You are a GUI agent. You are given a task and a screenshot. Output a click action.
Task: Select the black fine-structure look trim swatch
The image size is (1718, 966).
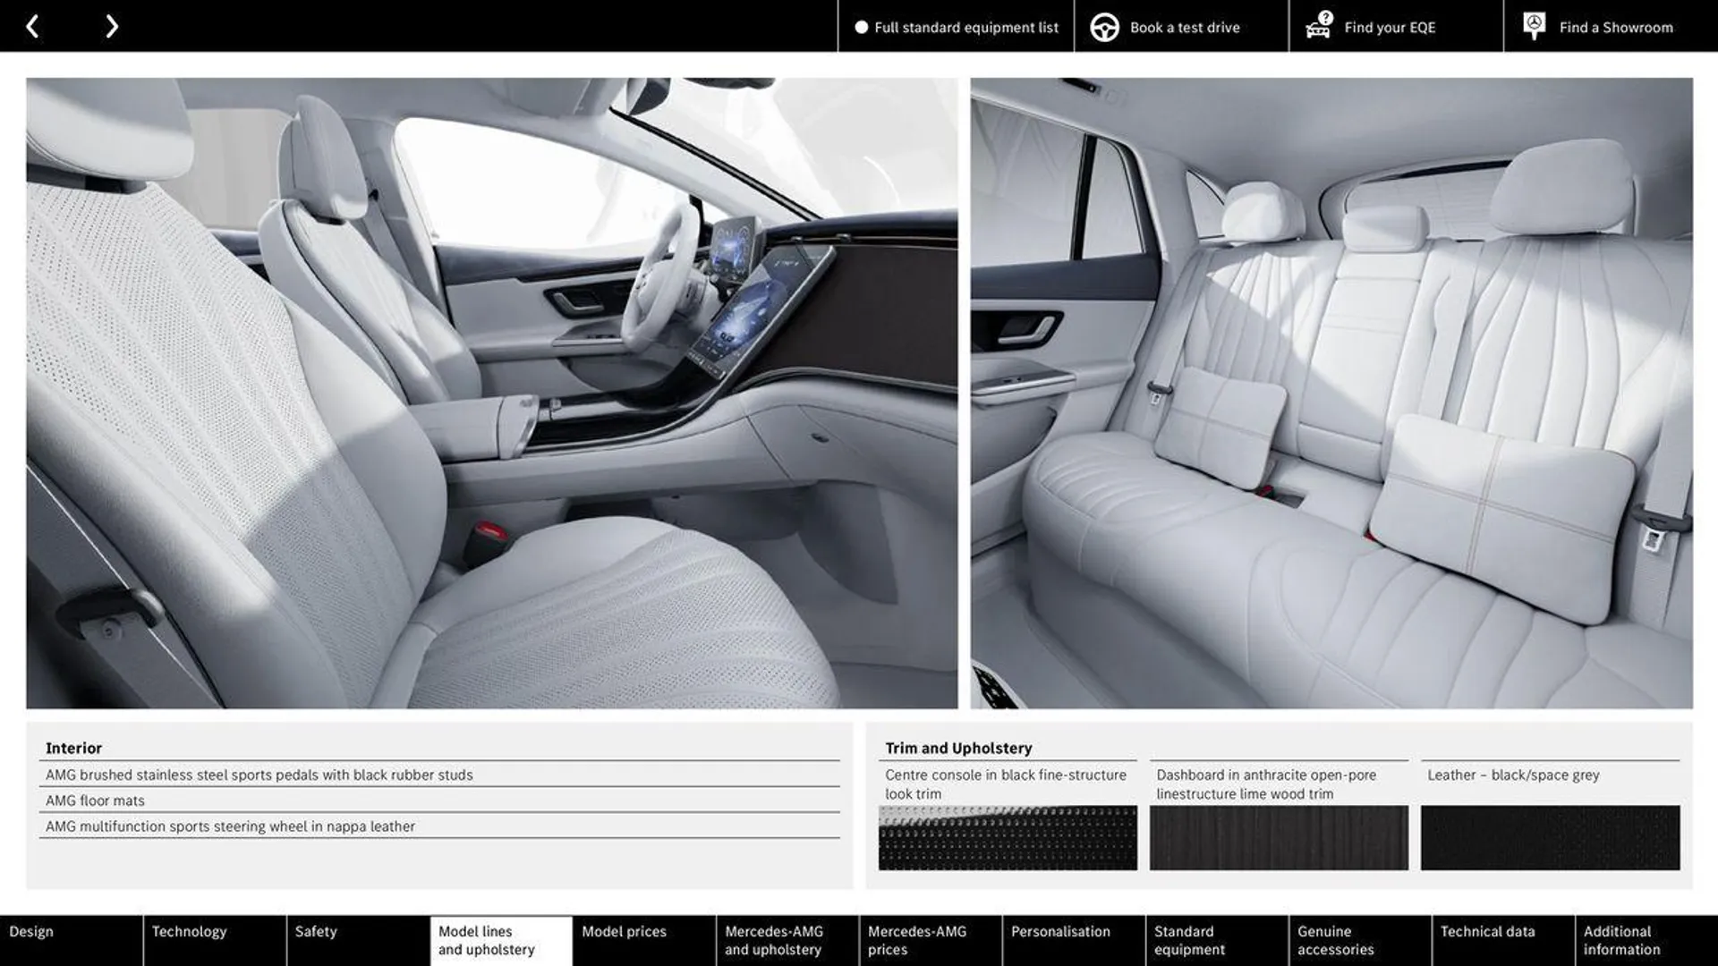(1008, 836)
